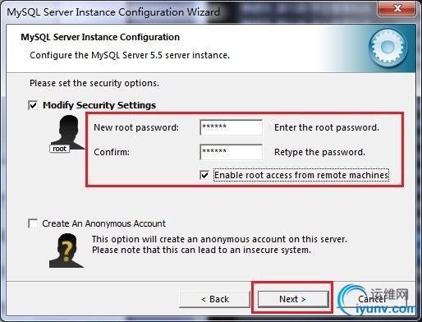Viewport: 422px width, 322px height.
Task: Click 'Configure the MySQL Server 5.5 server instance.' text
Action: tap(130, 55)
